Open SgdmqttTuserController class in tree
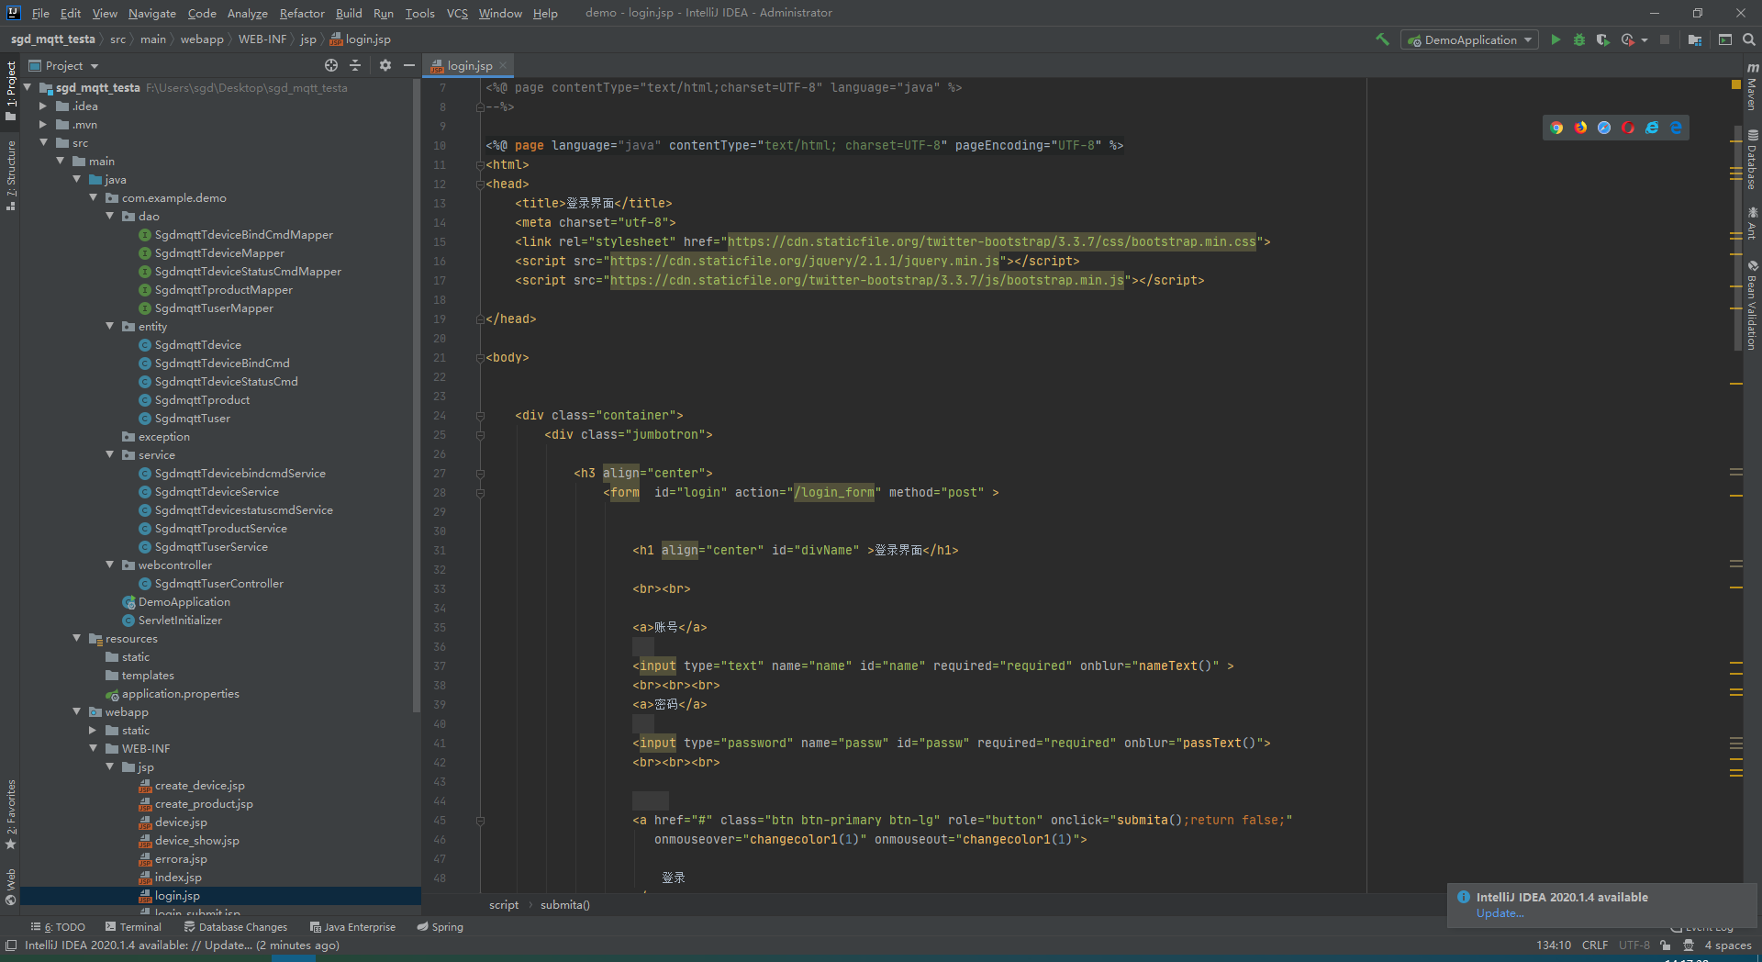Screen dimensions: 1762x962 point(218,583)
